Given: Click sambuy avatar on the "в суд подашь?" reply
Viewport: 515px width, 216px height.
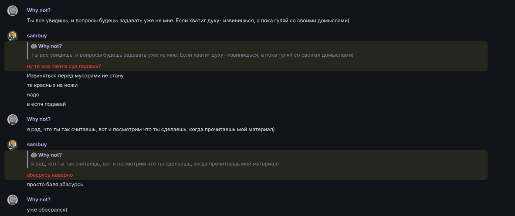Looking at the screenshot, I should point(13,36).
